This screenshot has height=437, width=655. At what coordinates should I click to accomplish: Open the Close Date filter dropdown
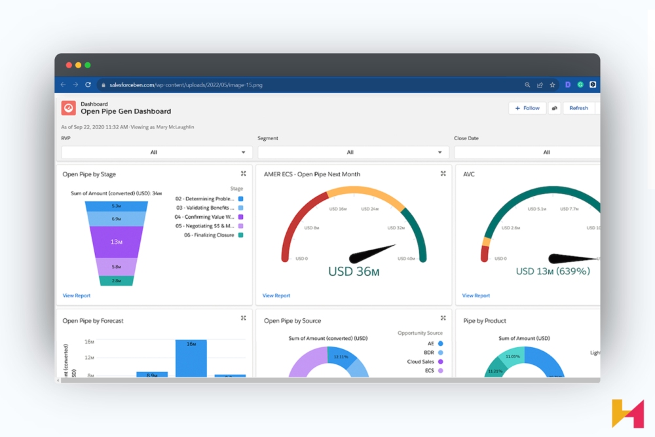click(547, 151)
